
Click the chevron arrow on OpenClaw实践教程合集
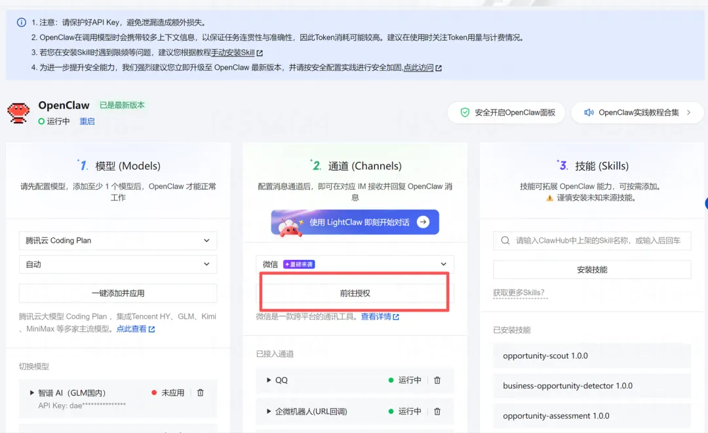click(x=688, y=113)
